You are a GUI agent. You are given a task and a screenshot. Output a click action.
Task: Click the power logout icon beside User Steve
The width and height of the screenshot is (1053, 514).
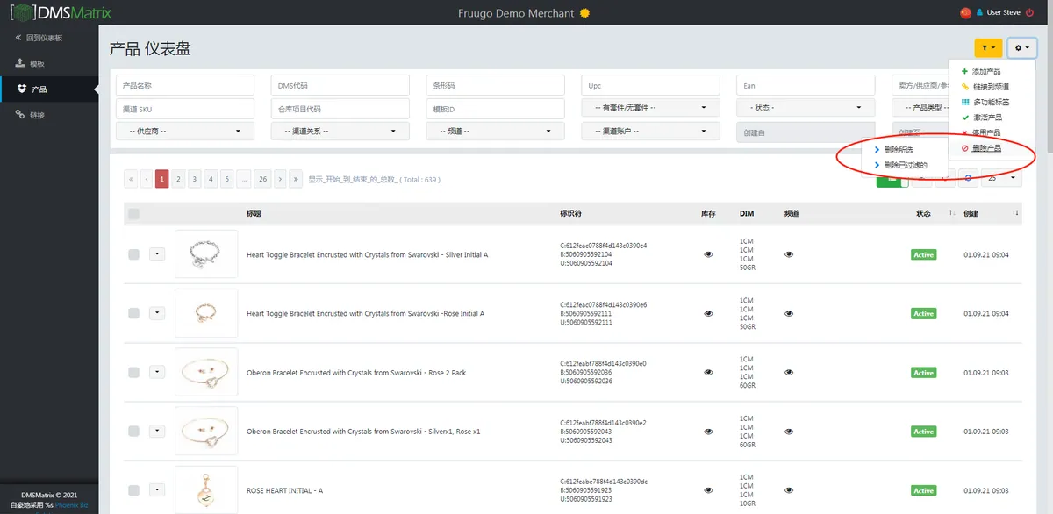(x=1029, y=12)
